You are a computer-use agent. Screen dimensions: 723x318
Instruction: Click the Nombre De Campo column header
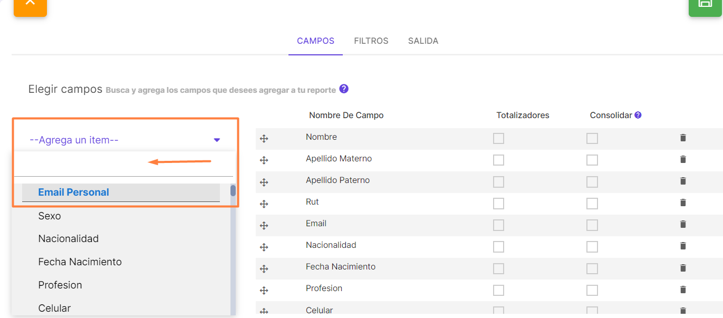[346, 115]
